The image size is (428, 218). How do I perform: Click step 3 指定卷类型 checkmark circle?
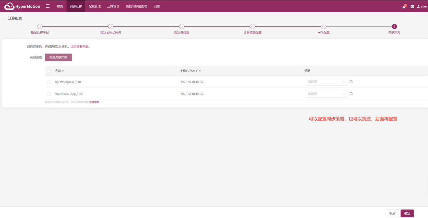coord(182,26)
